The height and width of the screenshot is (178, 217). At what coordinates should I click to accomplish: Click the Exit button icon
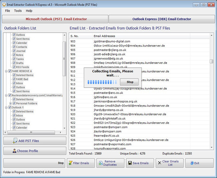point(192,163)
